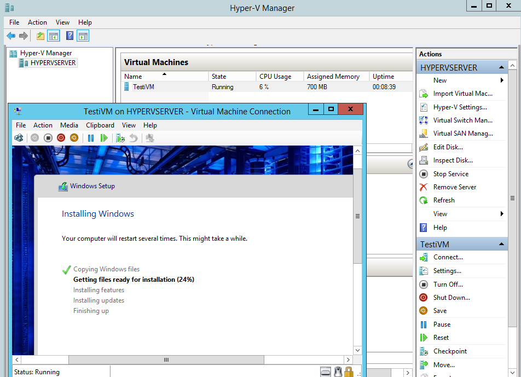Click the Start VM icon in connection toolbar
The image size is (521, 377).
coord(34,138)
